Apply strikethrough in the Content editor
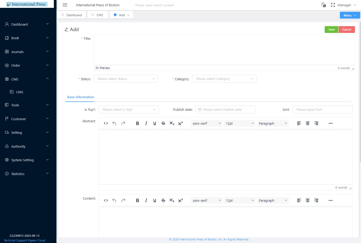Screen dimensions: 361x243 163,200
